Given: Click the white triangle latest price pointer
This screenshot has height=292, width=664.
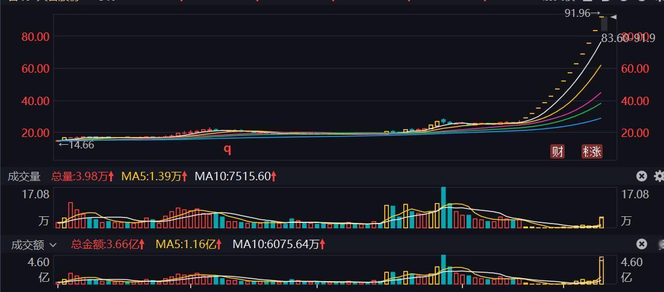Looking at the screenshot, I should pyautogui.click(x=613, y=17).
